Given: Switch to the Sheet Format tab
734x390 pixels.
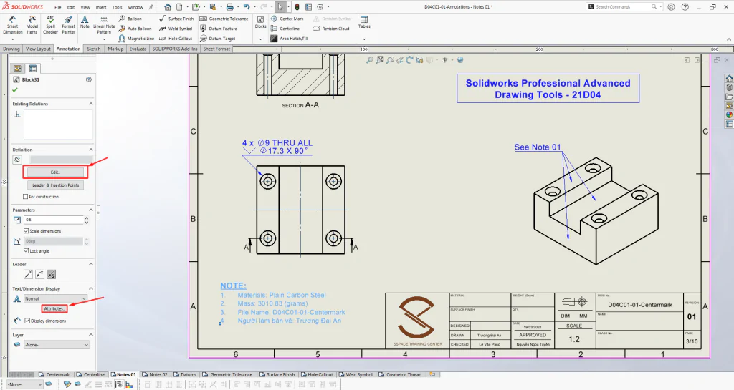Looking at the screenshot, I should [216, 49].
